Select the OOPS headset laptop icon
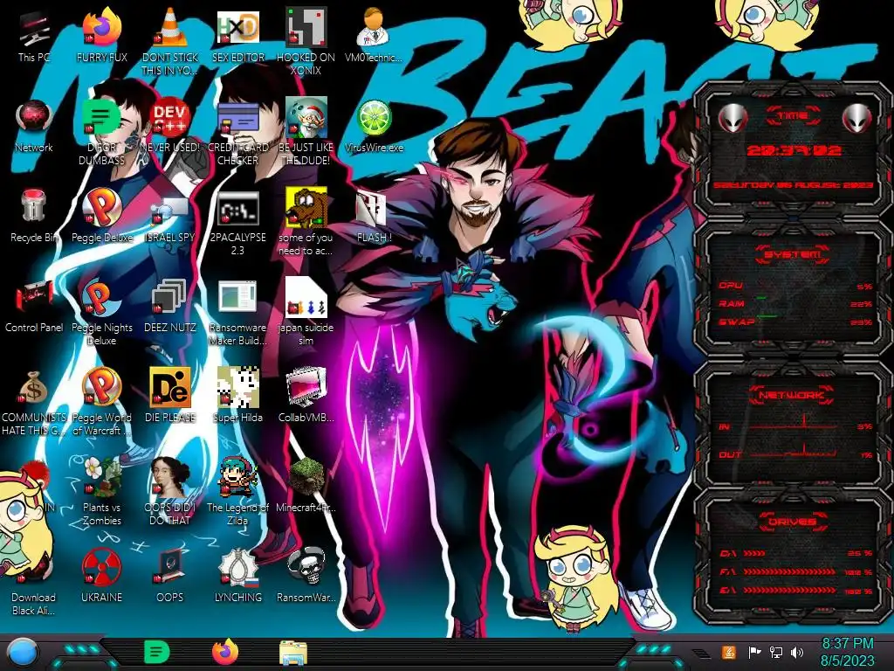Image resolution: width=894 pixels, height=671 pixels. click(170, 567)
